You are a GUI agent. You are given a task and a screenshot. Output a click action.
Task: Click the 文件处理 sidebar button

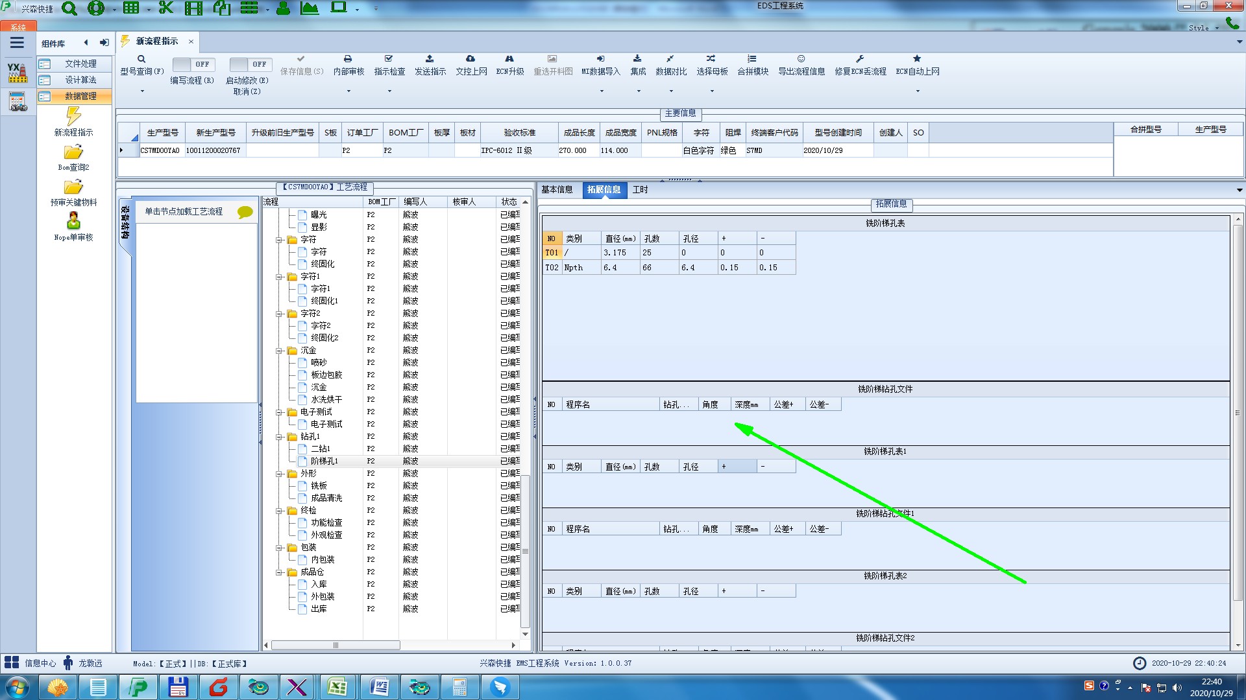click(80, 64)
